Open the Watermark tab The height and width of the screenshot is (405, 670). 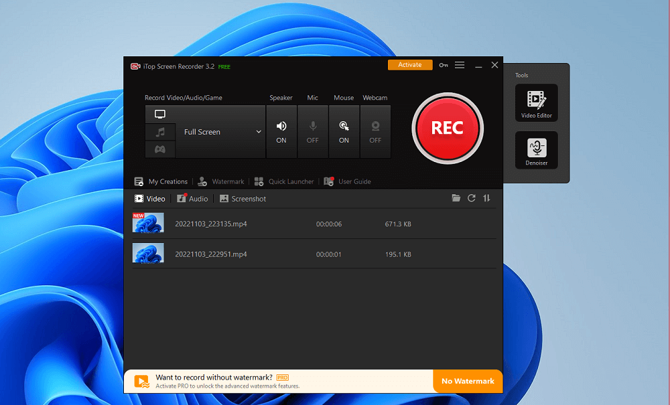(x=221, y=181)
